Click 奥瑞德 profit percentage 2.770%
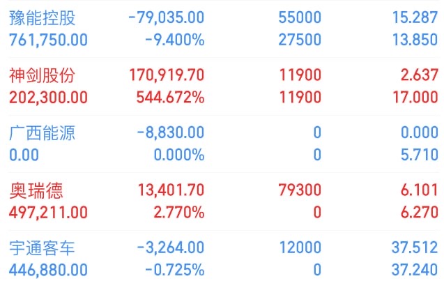The image size is (444, 281). click(x=177, y=212)
